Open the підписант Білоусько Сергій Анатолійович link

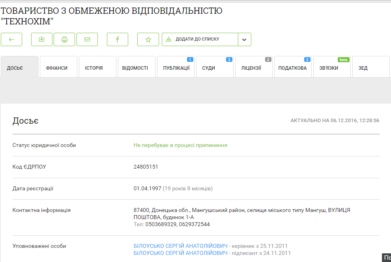pyautogui.click(x=181, y=253)
